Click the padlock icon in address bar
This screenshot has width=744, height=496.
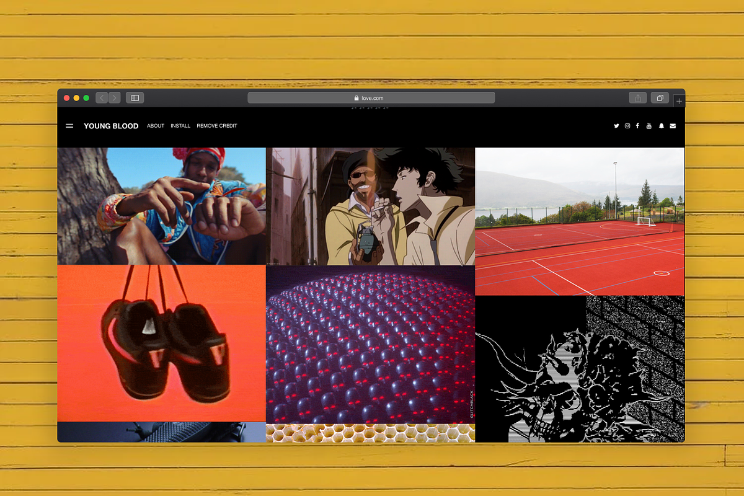356,98
